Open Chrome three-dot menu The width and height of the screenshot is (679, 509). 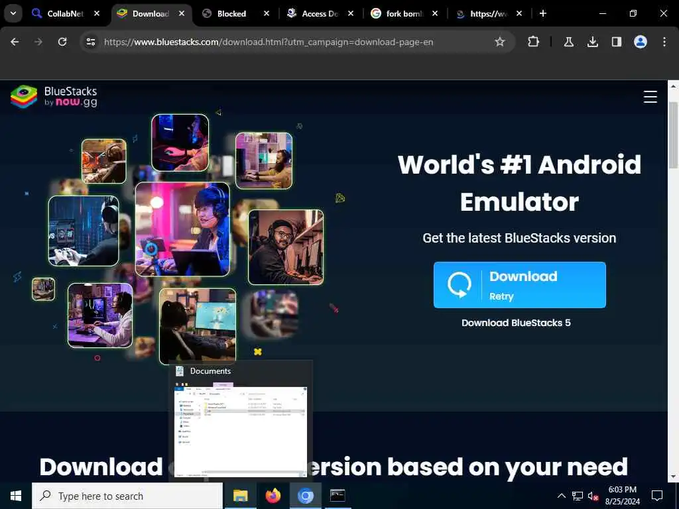tap(664, 42)
